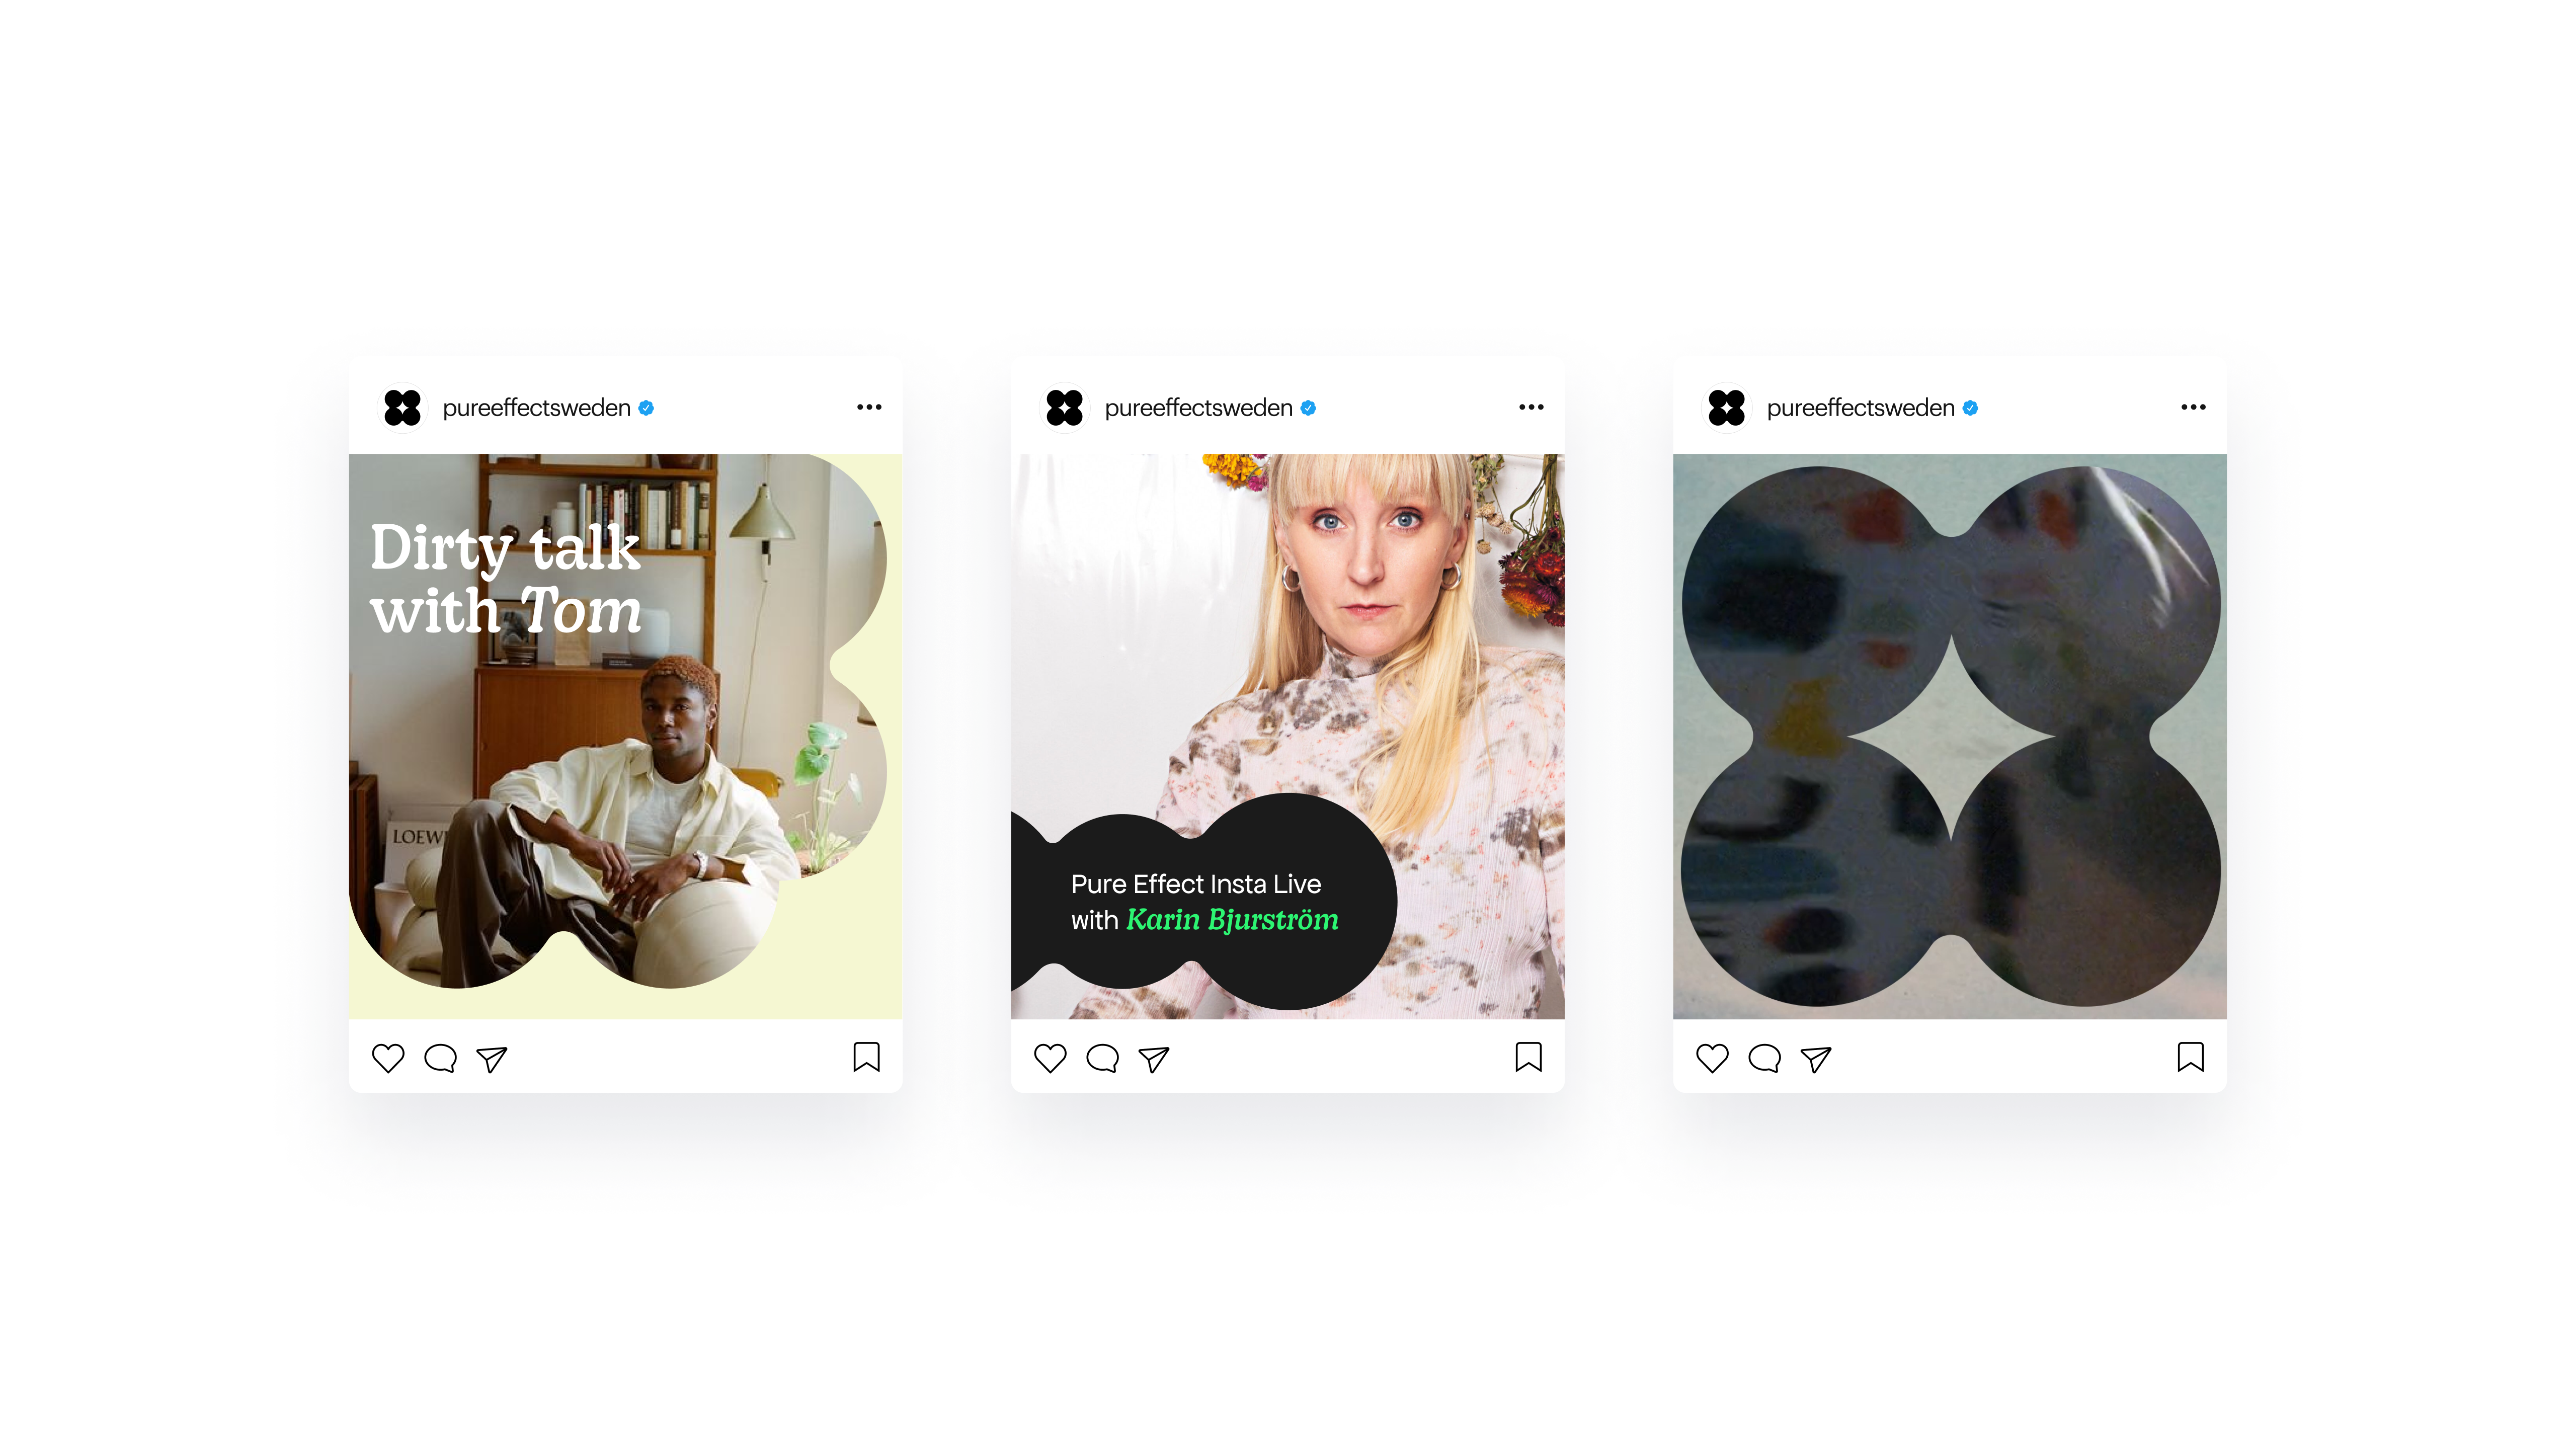The height and width of the screenshot is (1449, 2576).
Task: Comment on the abstract clover shape post
Action: tap(1764, 1058)
